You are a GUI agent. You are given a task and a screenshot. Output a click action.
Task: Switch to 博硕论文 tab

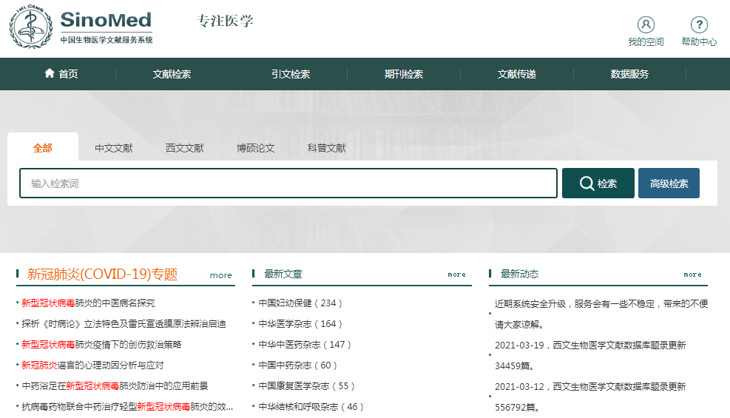[x=256, y=148]
